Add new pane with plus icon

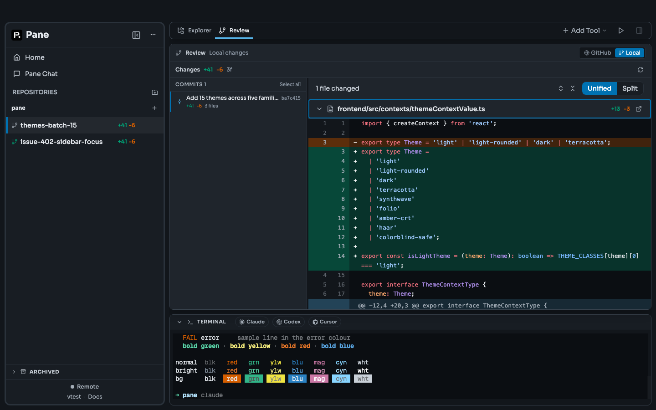[x=154, y=108]
